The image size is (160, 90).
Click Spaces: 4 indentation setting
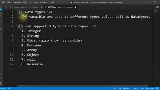127,88
